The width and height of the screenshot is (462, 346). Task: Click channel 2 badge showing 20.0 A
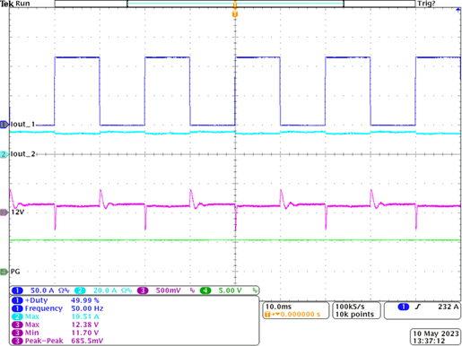click(x=103, y=290)
